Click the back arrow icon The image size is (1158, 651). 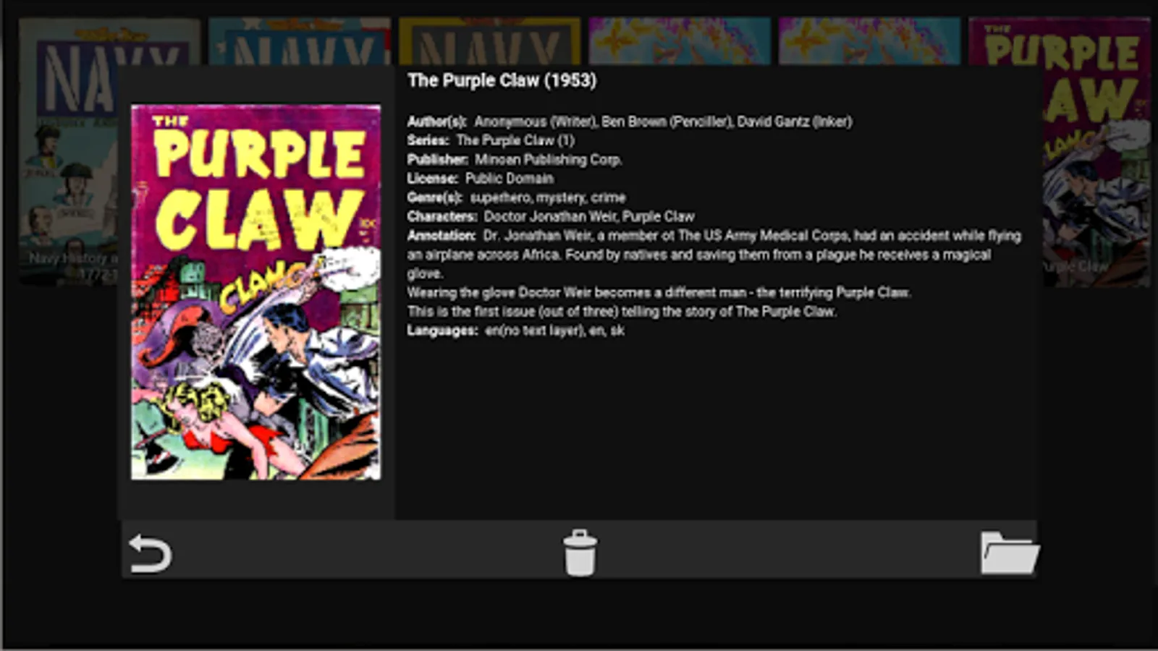[150, 554]
